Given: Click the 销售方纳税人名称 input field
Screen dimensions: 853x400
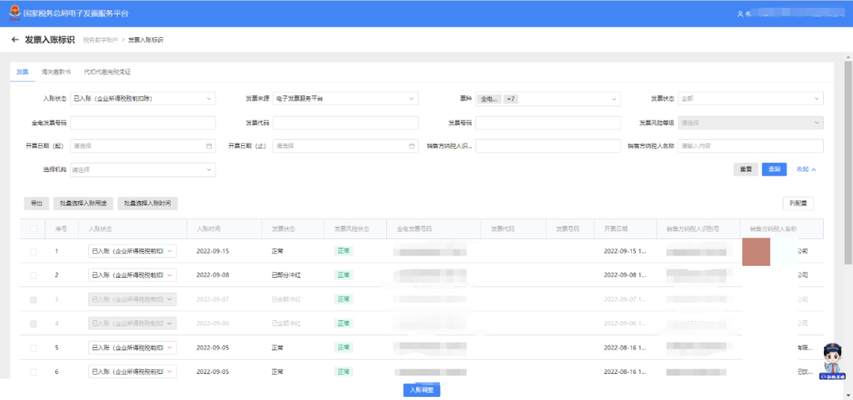Looking at the screenshot, I should coord(750,146).
